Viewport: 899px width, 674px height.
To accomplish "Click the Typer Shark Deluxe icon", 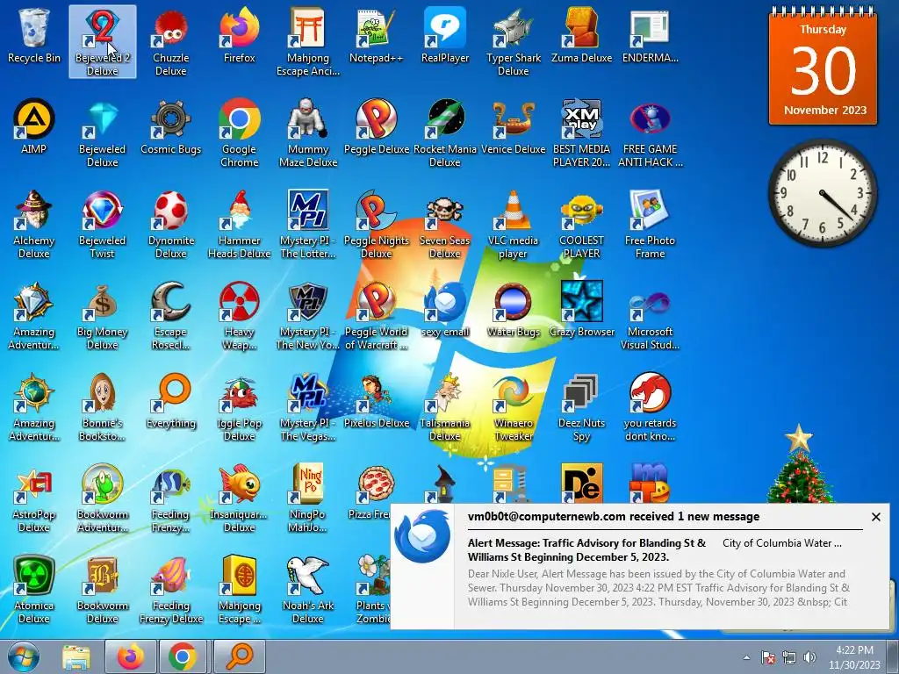I will [513, 41].
